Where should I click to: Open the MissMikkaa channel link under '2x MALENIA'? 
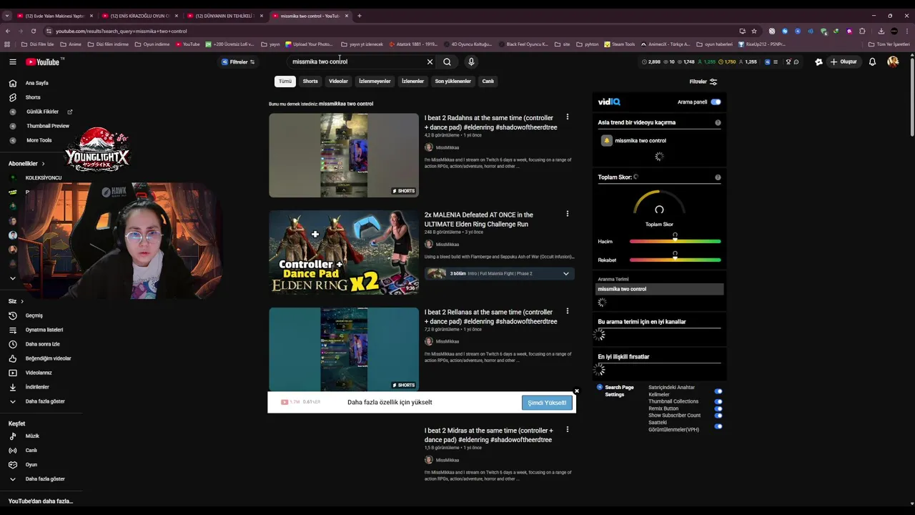447,245
